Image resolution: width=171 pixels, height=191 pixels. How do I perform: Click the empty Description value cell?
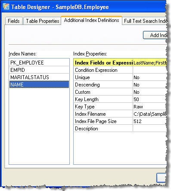pyautogui.click(x=150, y=129)
